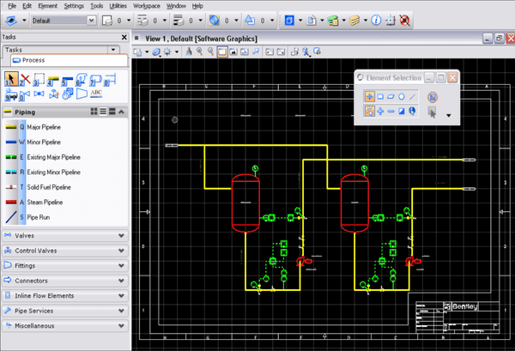The height and width of the screenshot is (351, 515).
Task: Open the Workspace menu
Action: 146,5
